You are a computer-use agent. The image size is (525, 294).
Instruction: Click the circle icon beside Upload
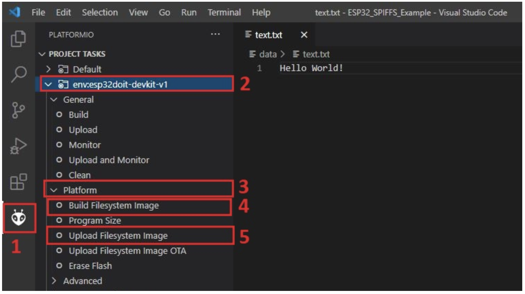point(59,129)
